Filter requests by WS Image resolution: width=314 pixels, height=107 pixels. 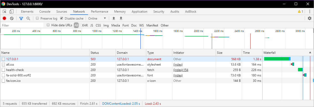point(141,25)
